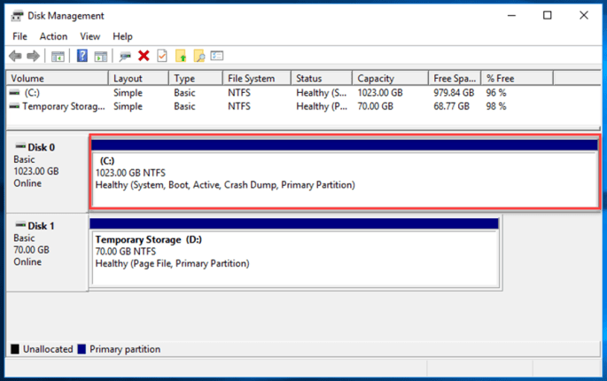Click the disk connect toolbar icon

pyautogui.click(x=125, y=56)
